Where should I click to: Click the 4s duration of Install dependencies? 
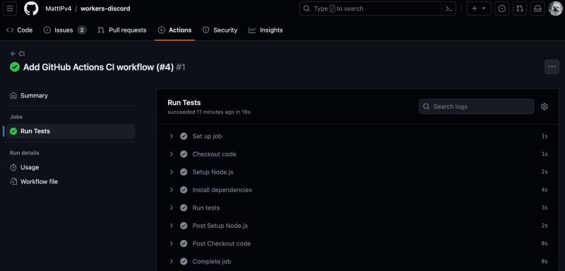tap(545, 190)
